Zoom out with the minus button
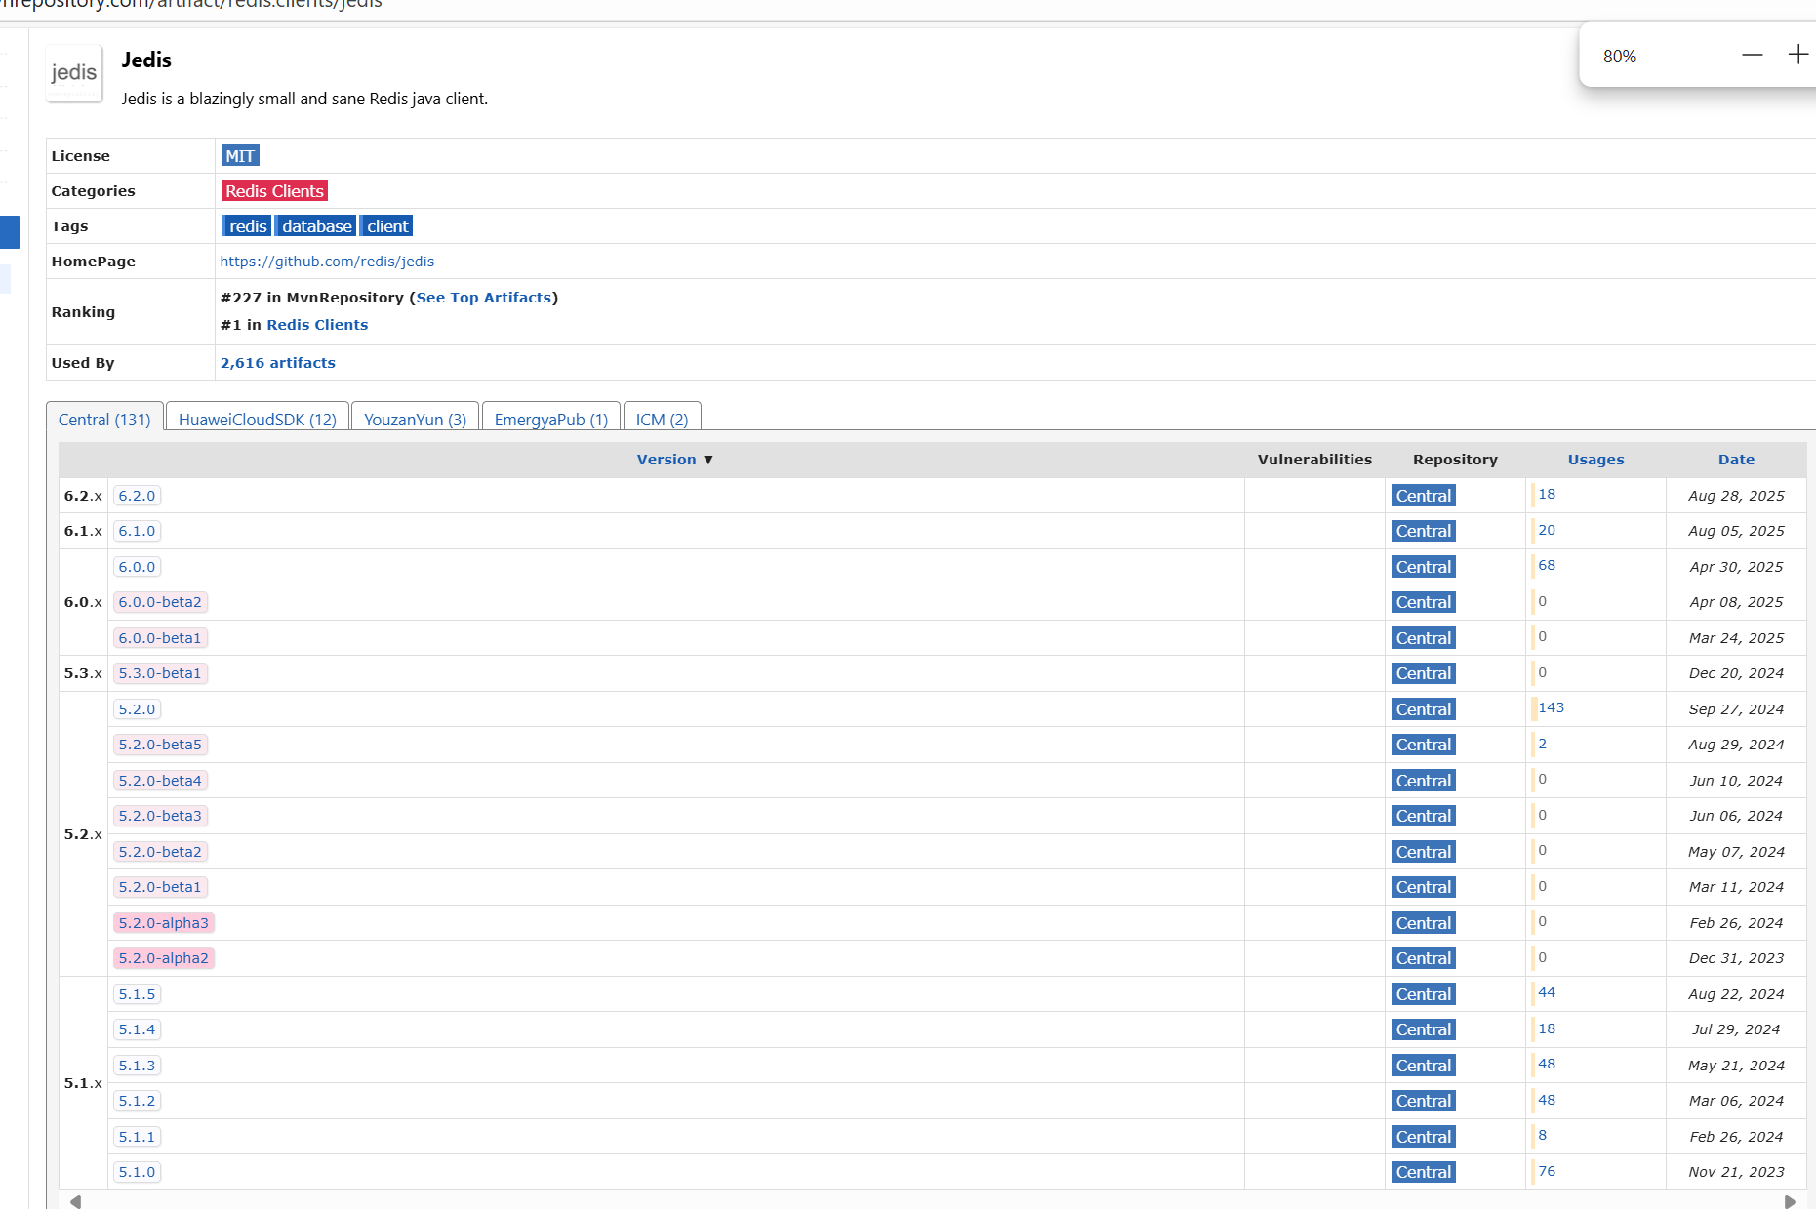The image size is (1816, 1209). click(x=1752, y=55)
